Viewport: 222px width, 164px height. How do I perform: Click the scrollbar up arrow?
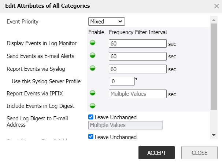(214, 20)
